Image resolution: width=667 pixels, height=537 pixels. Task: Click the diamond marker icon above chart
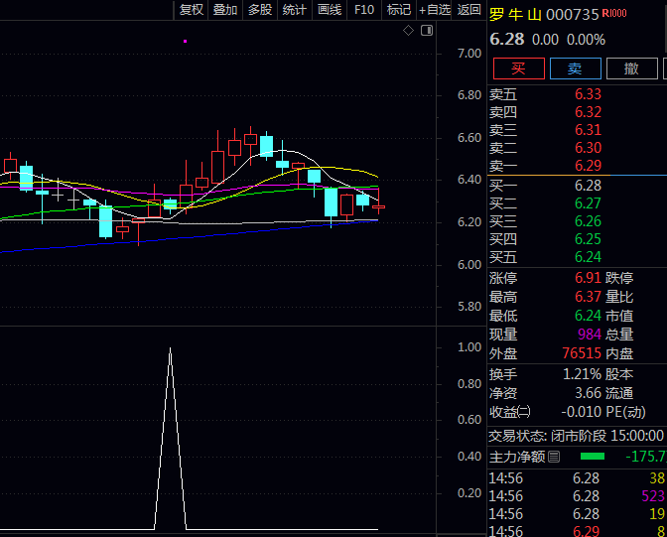pyautogui.click(x=408, y=31)
